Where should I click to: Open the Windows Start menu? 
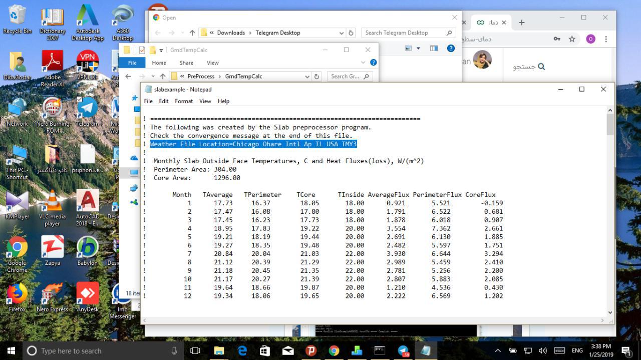click(x=11, y=350)
